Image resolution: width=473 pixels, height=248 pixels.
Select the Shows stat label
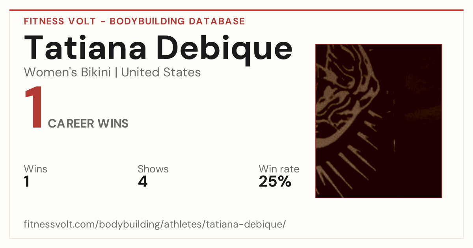point(153,169)
